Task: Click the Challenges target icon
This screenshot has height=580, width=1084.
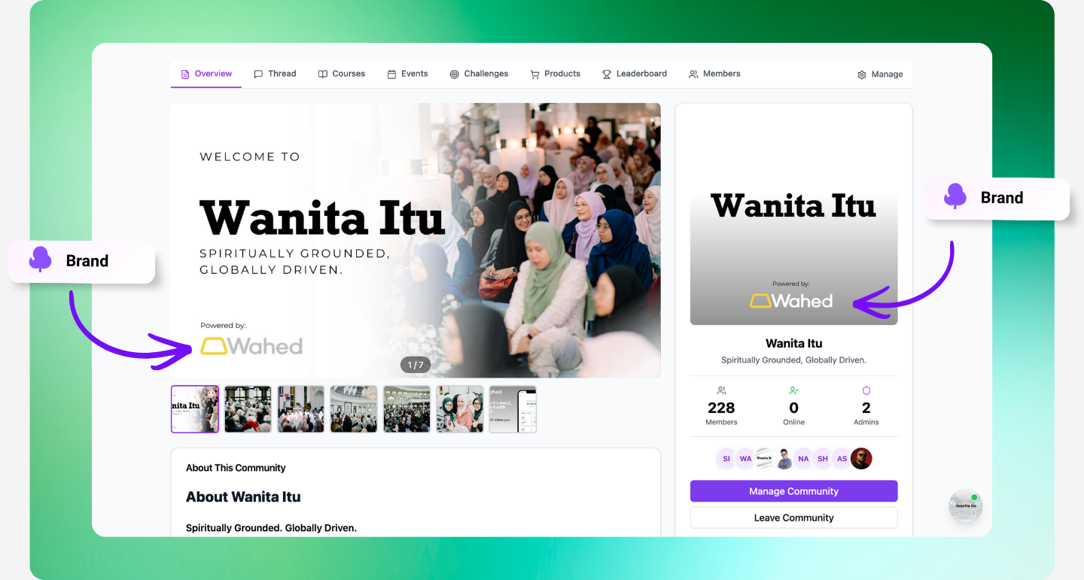Action: point(455,74)
